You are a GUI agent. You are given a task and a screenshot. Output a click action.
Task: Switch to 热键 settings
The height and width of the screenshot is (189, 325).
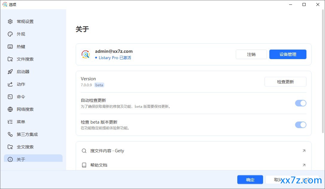(33, 47)
